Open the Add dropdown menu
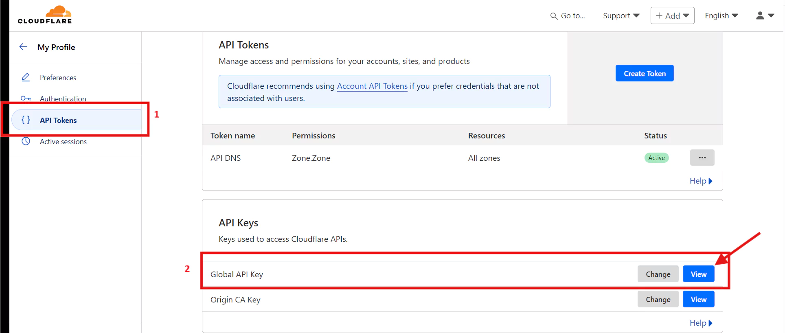Image resolution: width=785 pixels, height=333 pixels. pyautogui.click(x=672, y=15)
